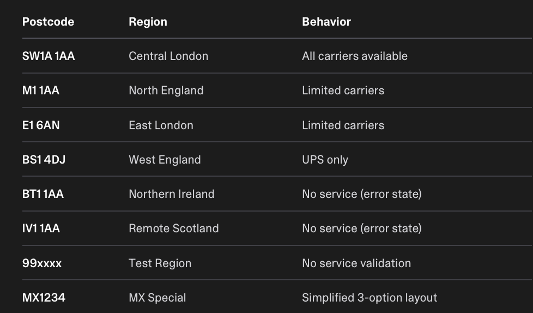Viewport: 533px width, 313px height.
Task: Click the Region column header
Action: pyautogui.click(x=148, y=22)
